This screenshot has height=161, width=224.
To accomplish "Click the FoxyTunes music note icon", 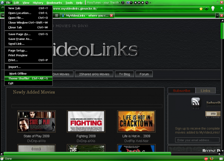I will (123, 3).
